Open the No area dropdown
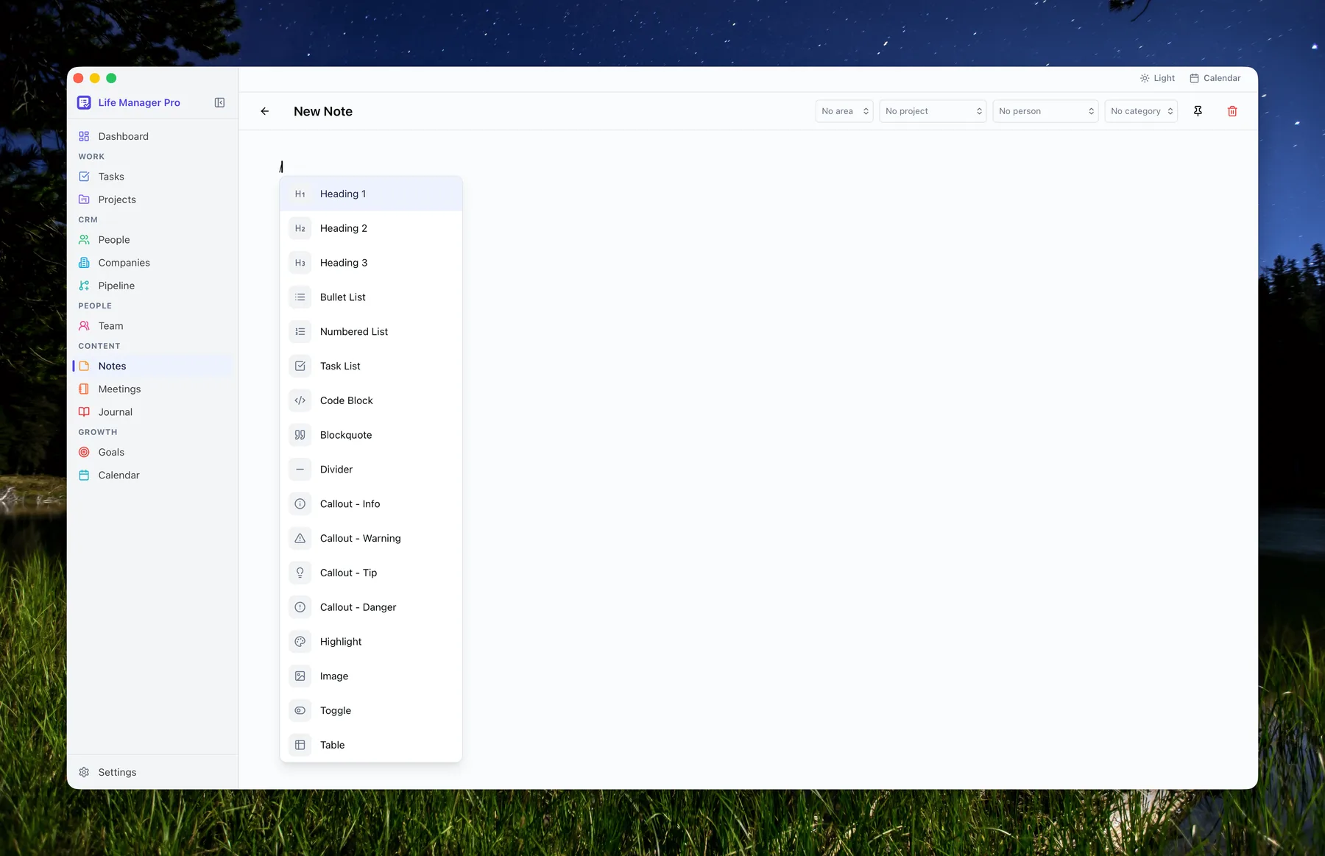The image size is (1325, 856). (x=844, y=111)
